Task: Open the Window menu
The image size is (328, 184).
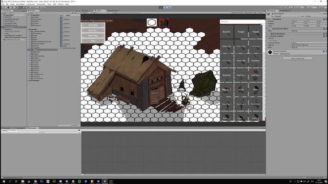Action: click(x=60, y=4)
